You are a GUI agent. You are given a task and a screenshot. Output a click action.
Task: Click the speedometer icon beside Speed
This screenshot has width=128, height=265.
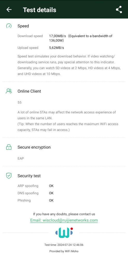pos(9,26)
